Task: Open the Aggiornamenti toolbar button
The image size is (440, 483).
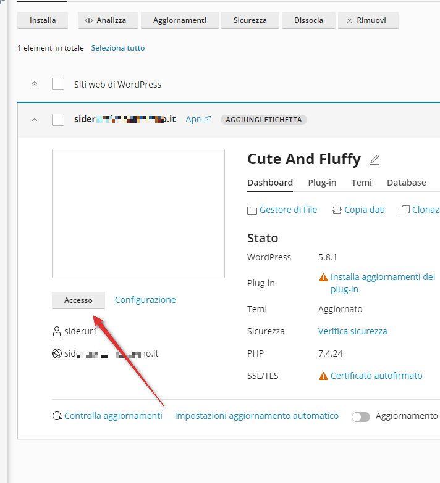Action: (x=180, y=20)
